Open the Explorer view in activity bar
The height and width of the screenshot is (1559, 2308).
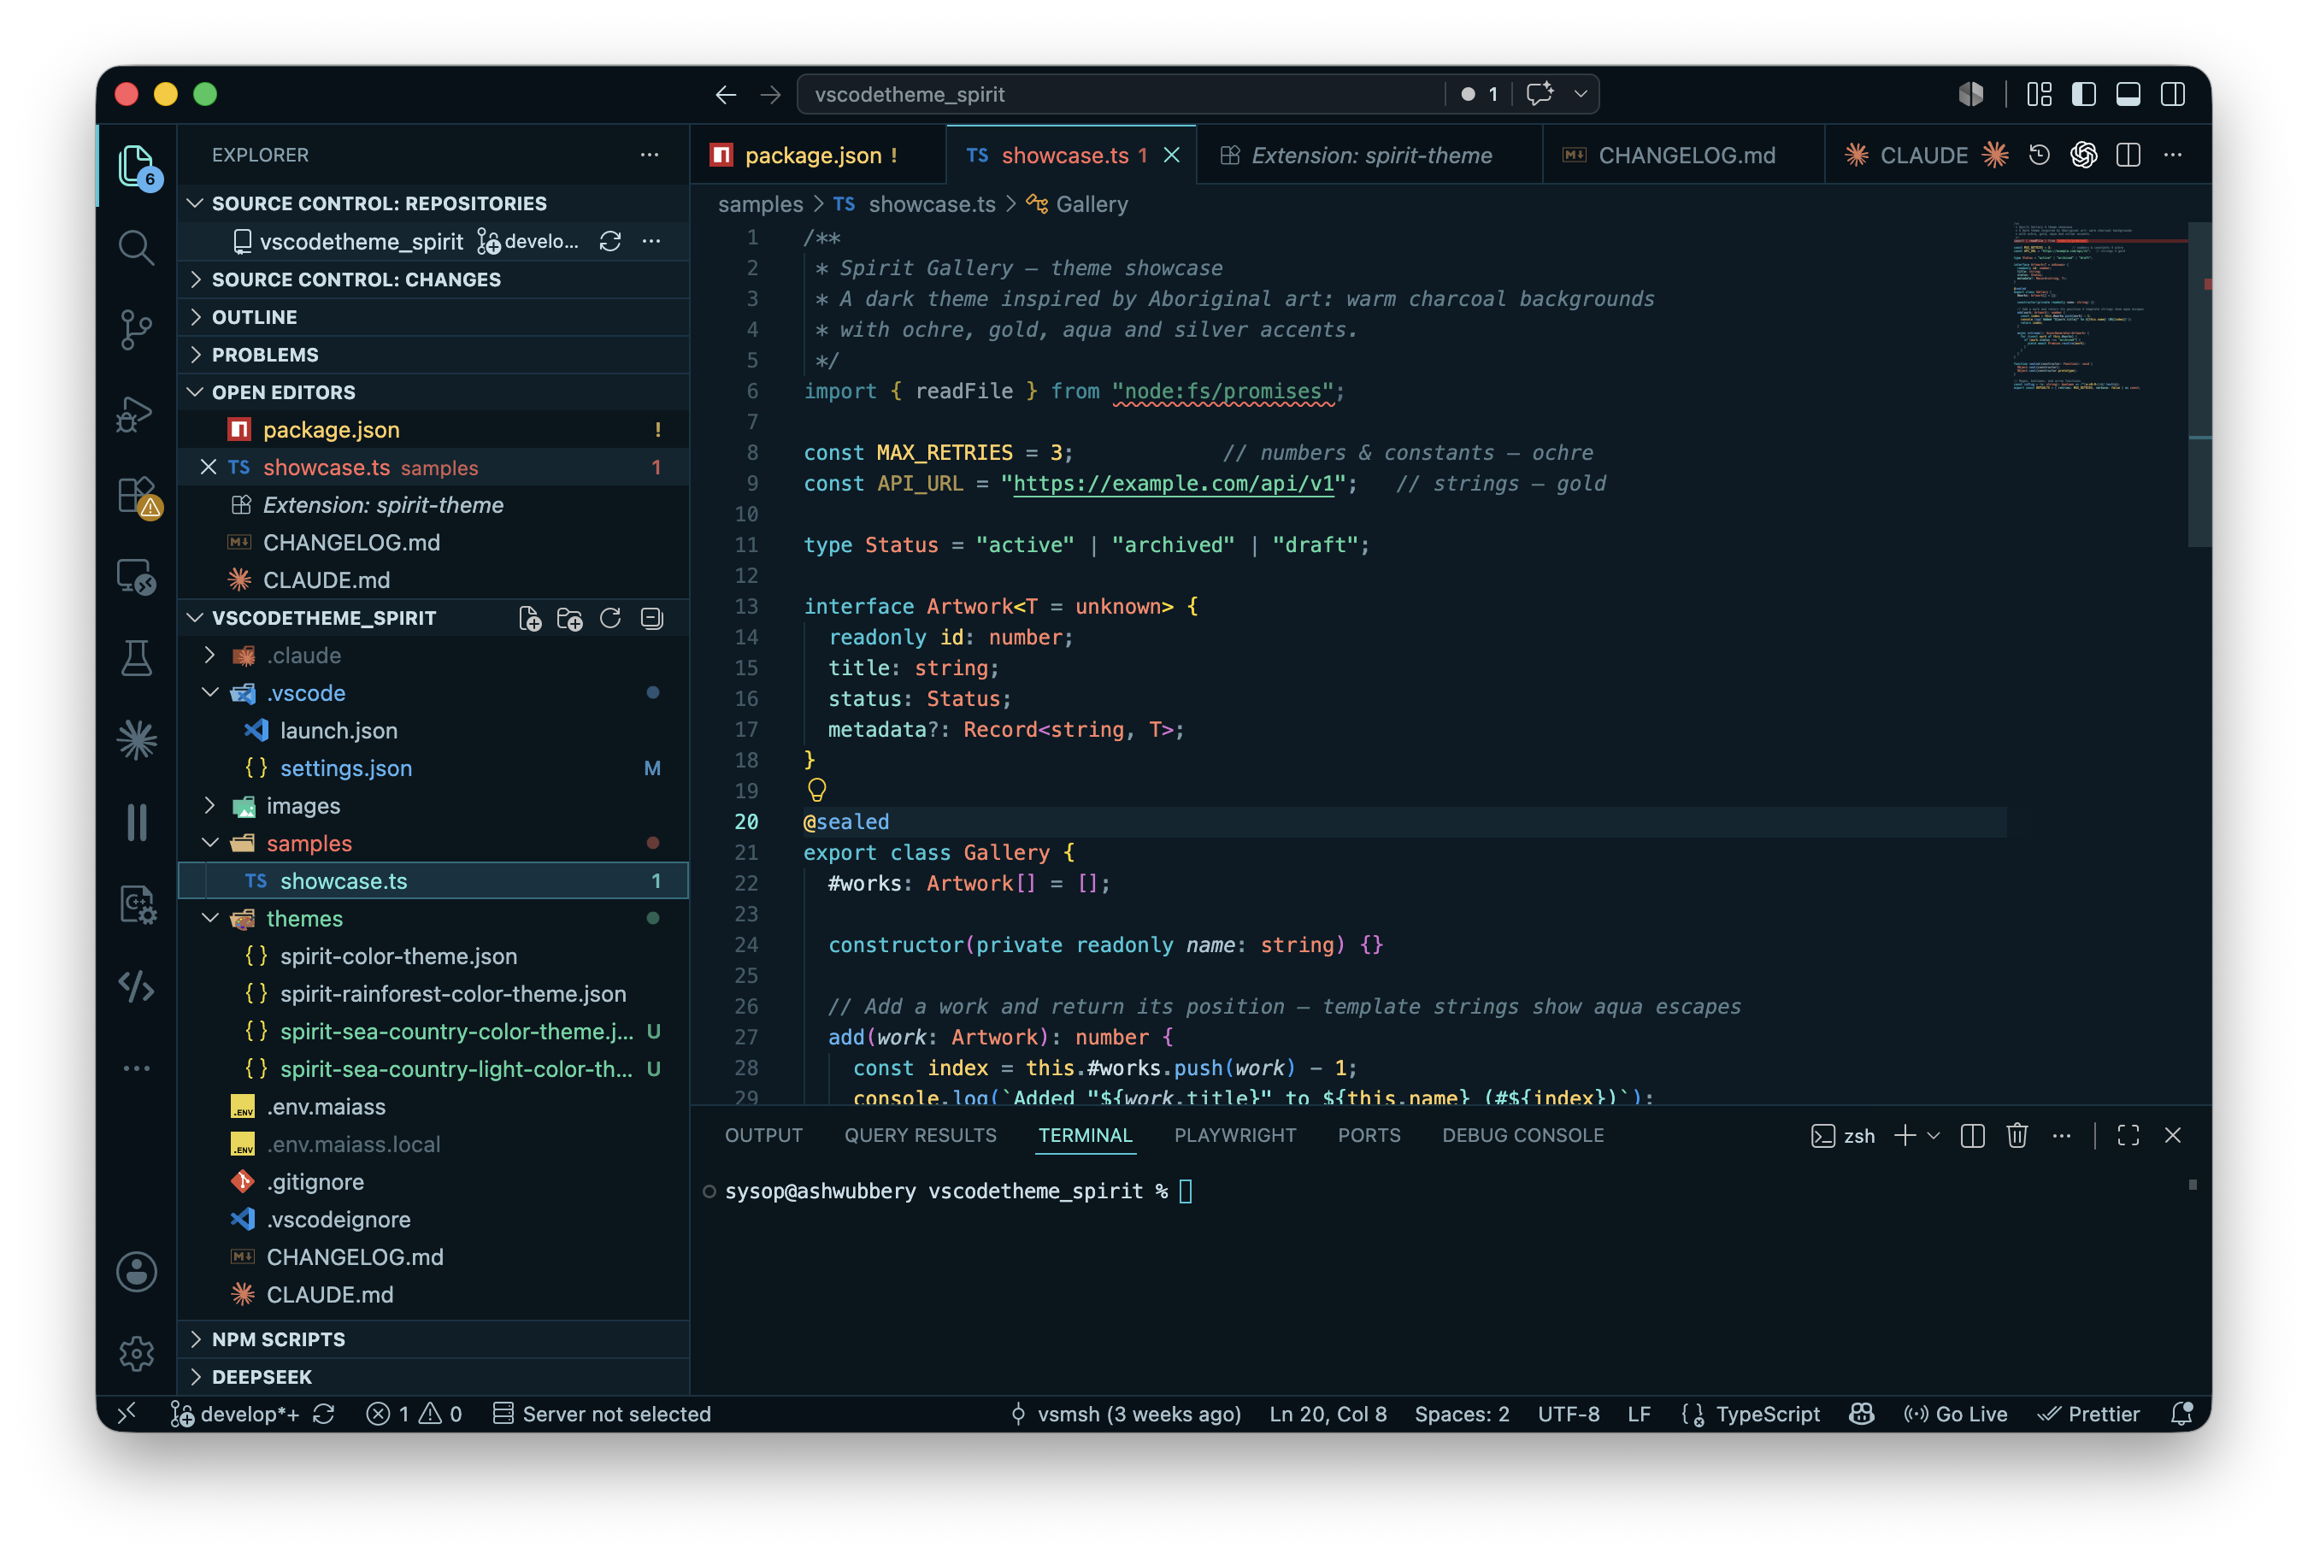(x=136, y=165)
